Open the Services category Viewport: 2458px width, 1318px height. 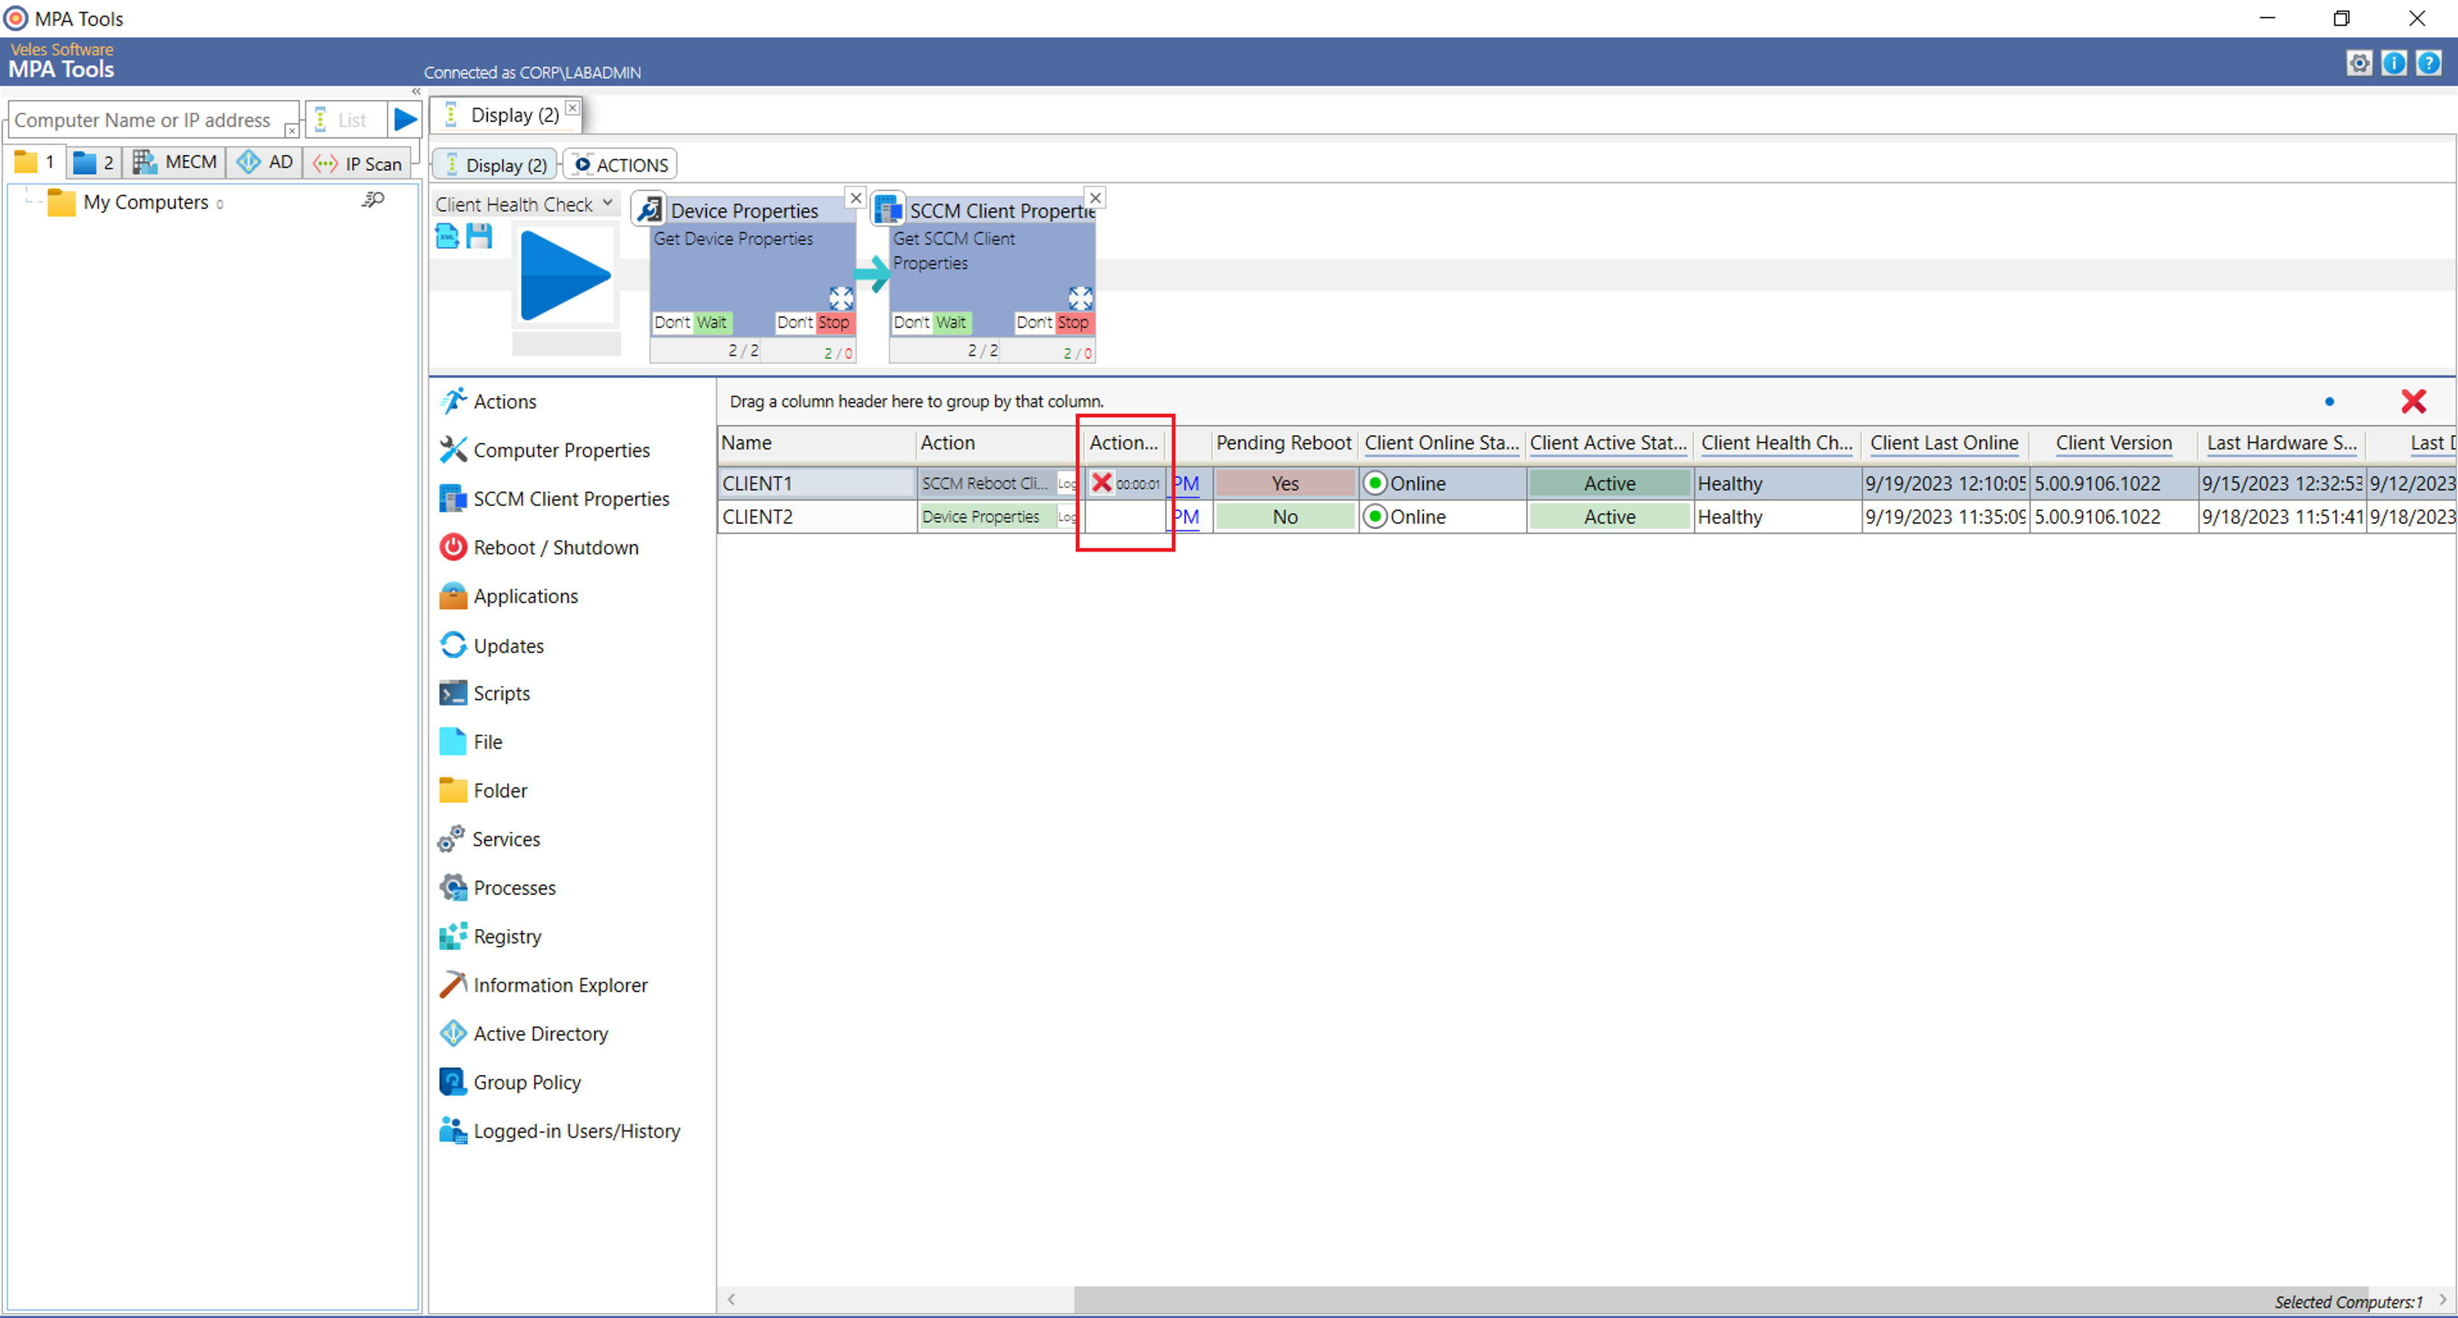pyautogui.click(x=490, y=839)
